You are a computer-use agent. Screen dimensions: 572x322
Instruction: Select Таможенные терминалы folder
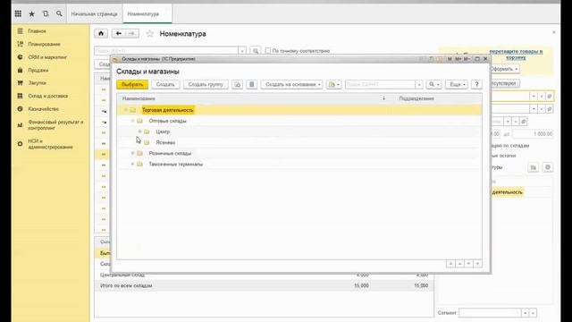point(175,165)
